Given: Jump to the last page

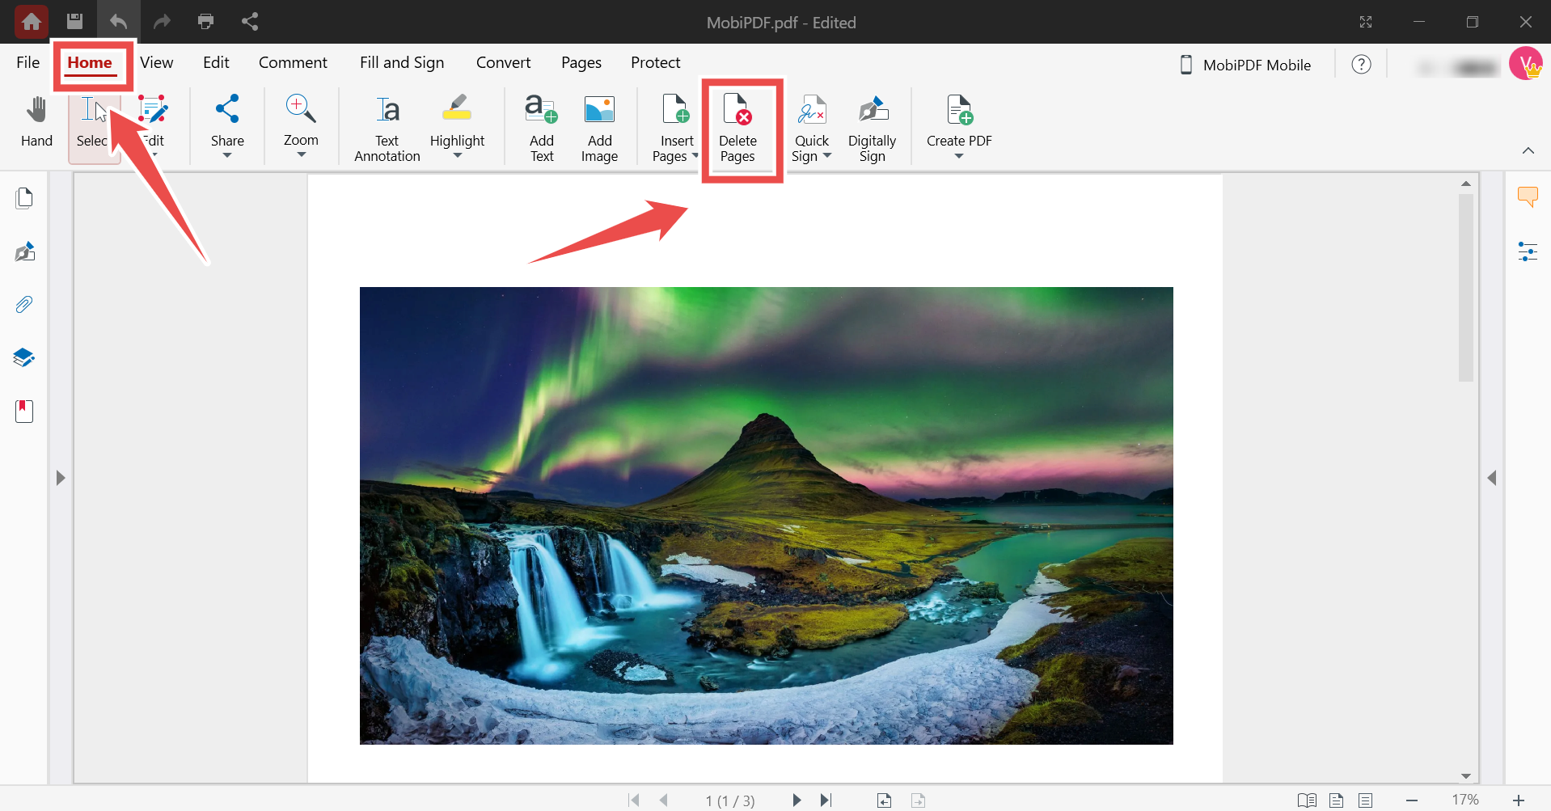Looking at the screenshot, I should point(826,800).
